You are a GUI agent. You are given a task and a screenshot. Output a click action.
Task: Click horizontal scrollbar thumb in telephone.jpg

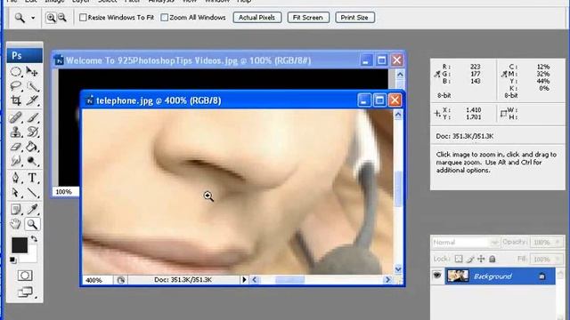tap(289, 280)
